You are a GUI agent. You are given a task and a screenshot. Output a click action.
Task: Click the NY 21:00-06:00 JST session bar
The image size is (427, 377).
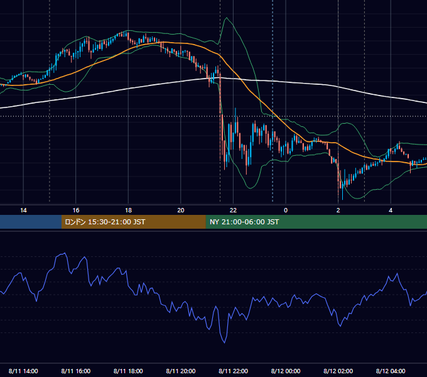click(x=316, y=222)
